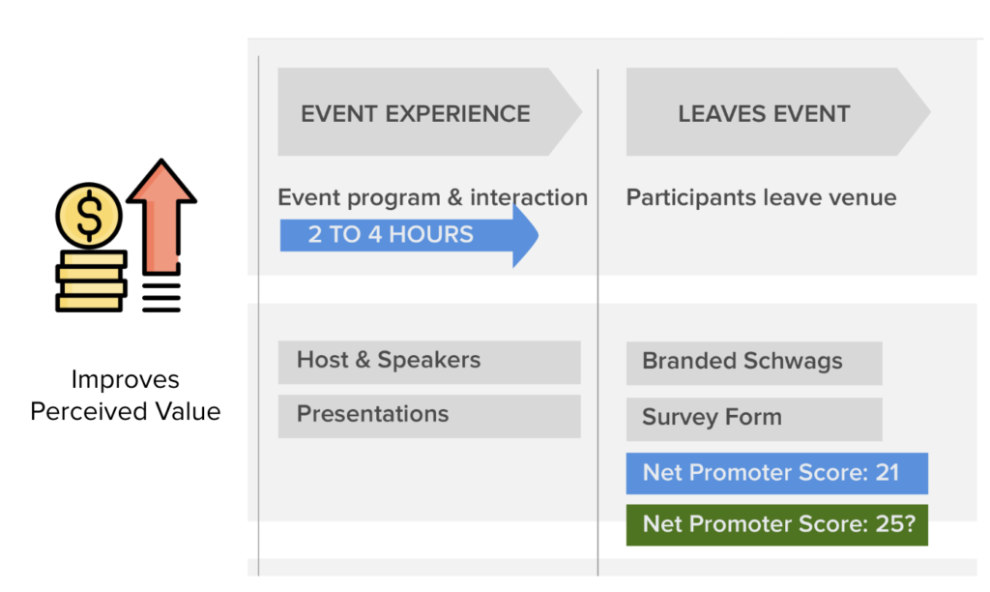The image size is (990, 592).
Task: Click the orange upward arrow icon
Action: point(161,216)
